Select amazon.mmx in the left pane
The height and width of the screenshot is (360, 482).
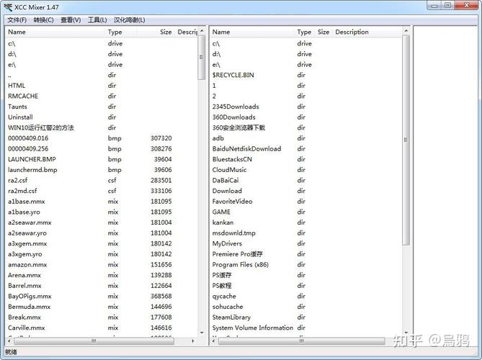tap(28, 264)
